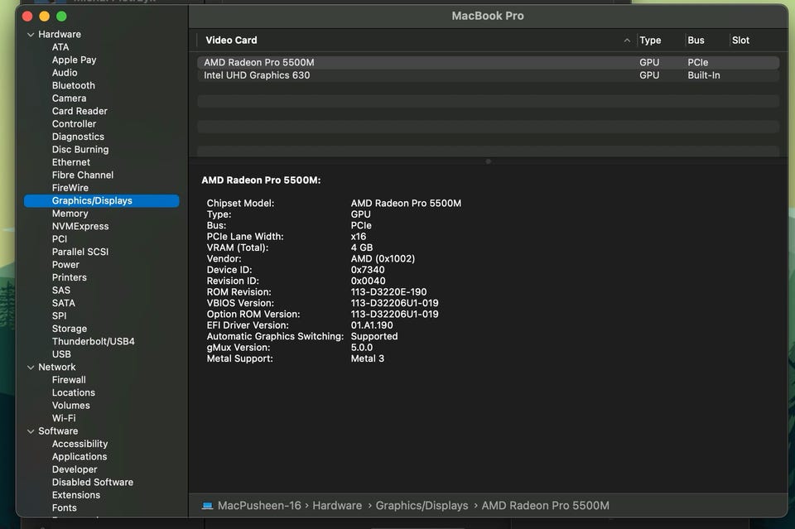Show the Applications list under Software
Image resolution: width=795 pixels, height=529 pixels.
(x=79, y=457)
